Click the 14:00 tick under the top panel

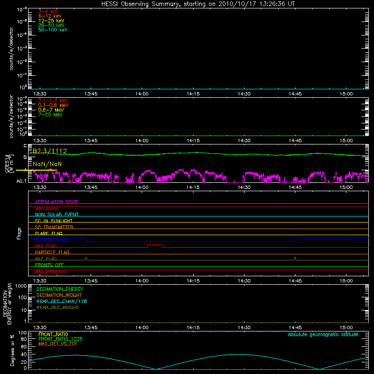pyautogui.click(x=142, y=94)
